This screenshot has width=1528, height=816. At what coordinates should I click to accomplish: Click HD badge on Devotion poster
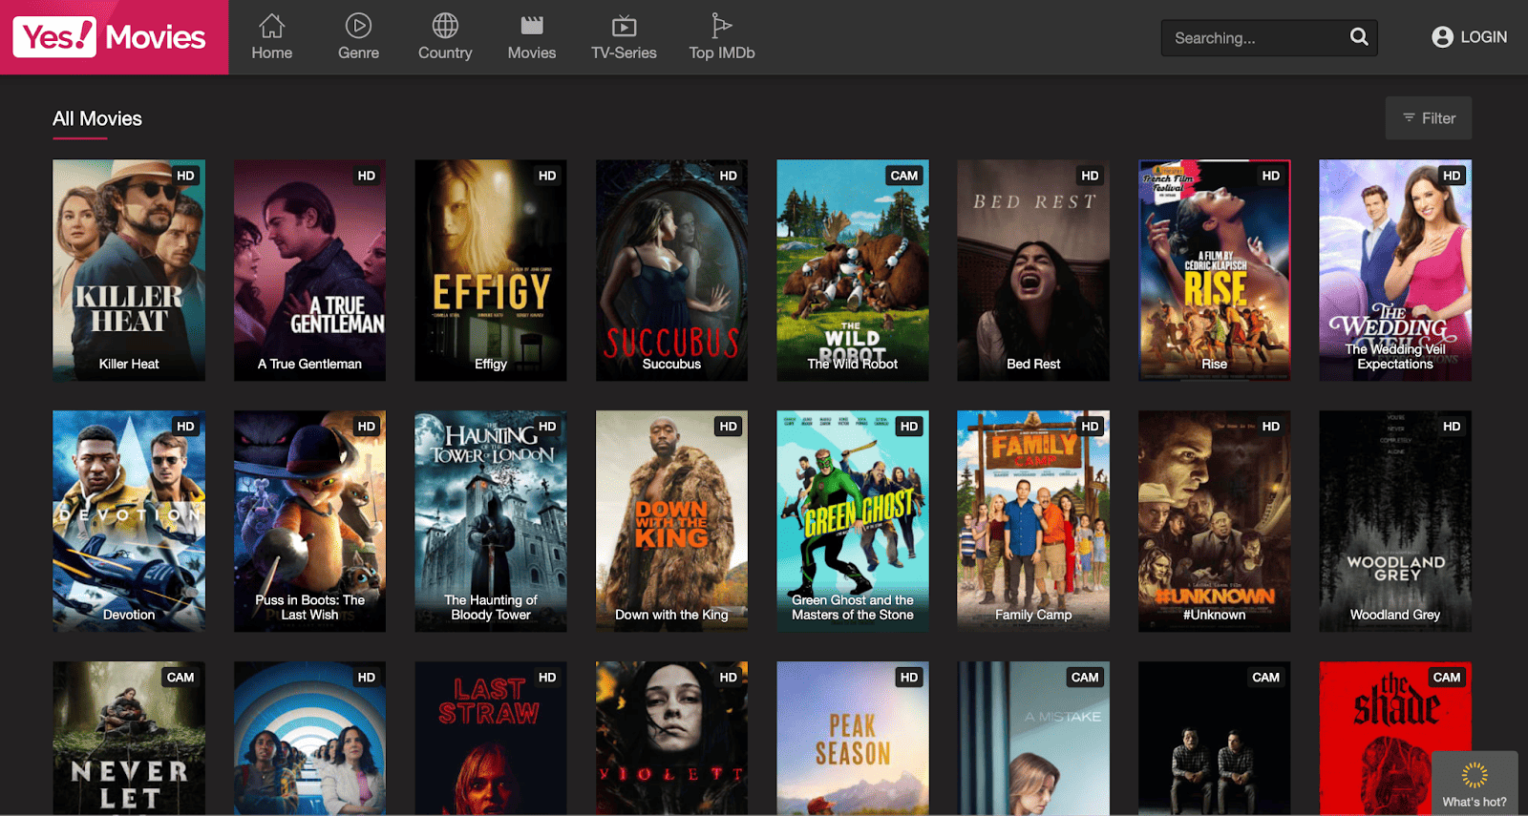click(185, 427)
